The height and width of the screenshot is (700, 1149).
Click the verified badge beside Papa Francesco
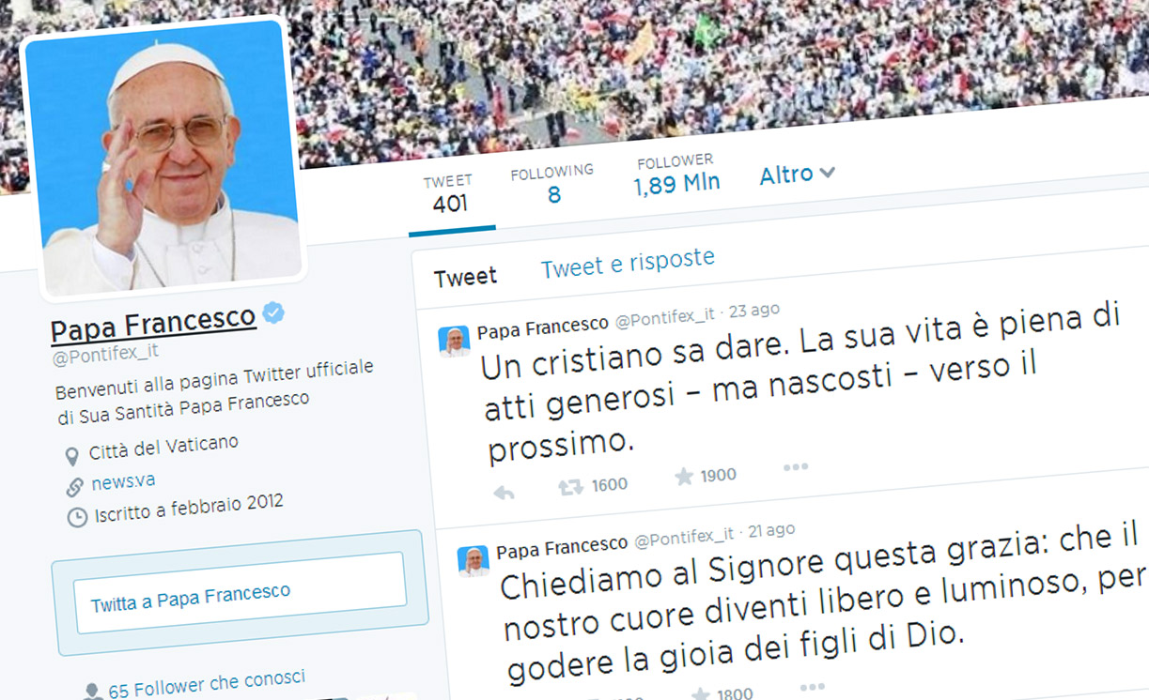click(273, 312)
